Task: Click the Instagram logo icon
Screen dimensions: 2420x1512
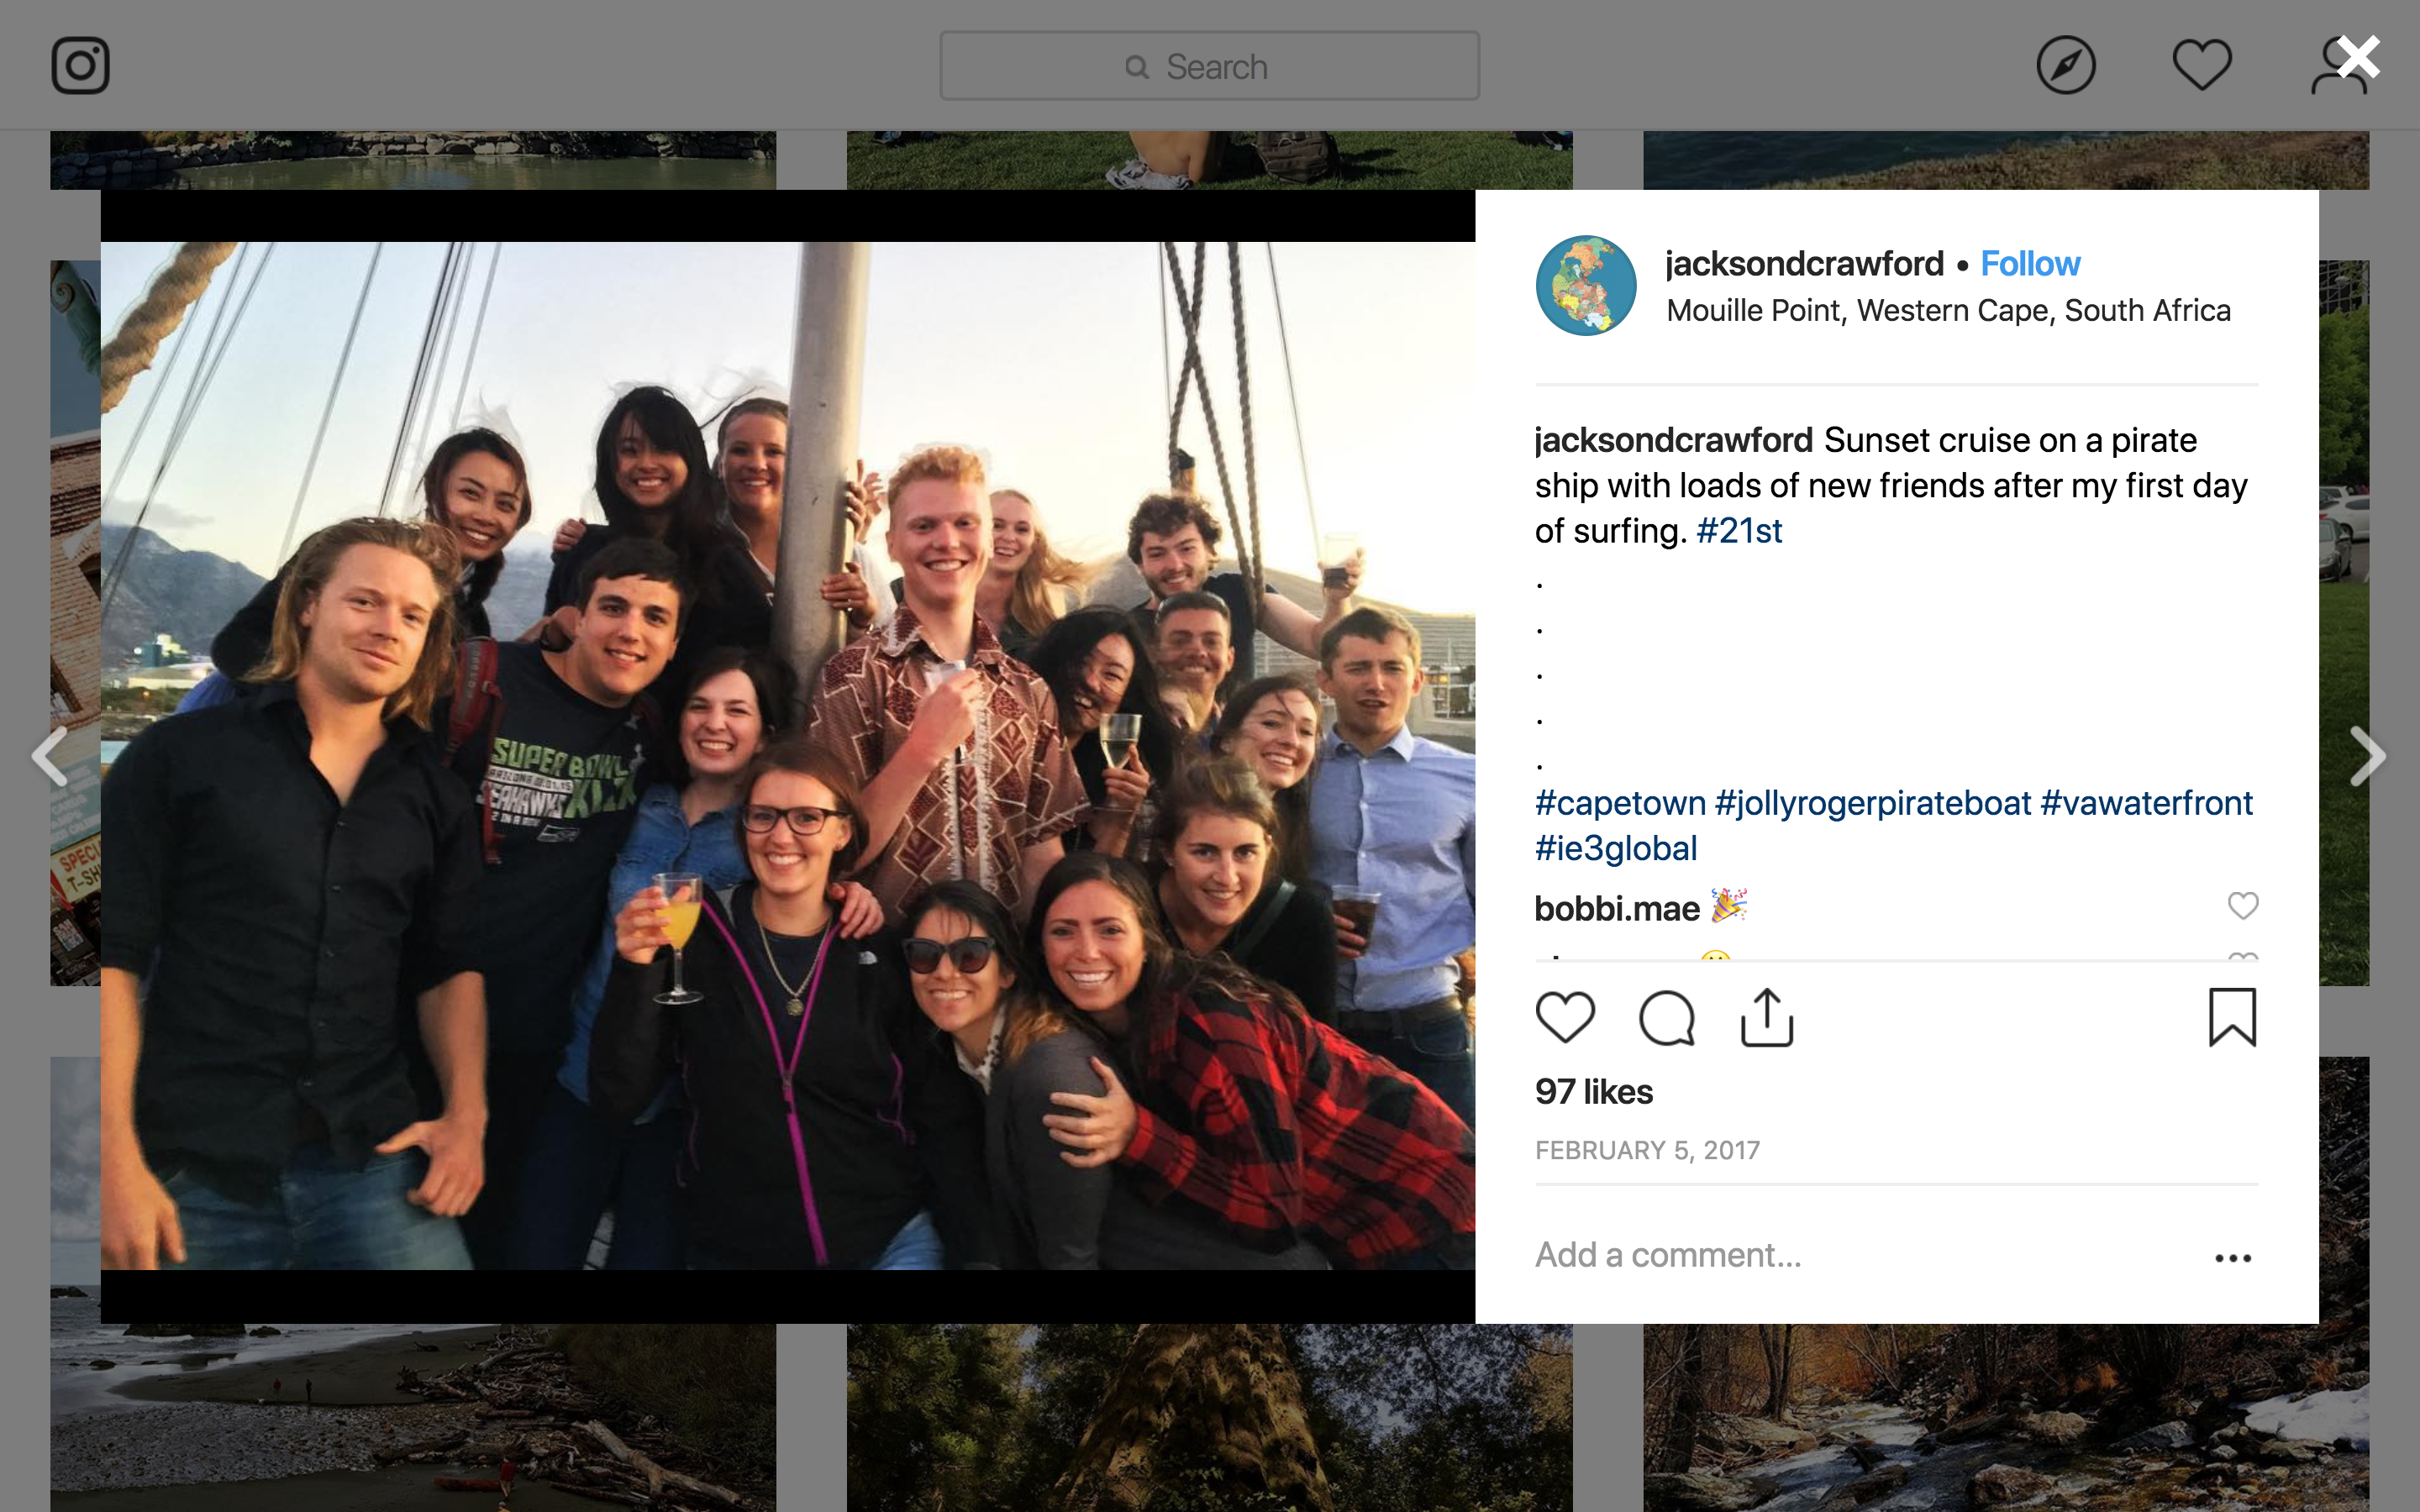Action: [80, 66]
